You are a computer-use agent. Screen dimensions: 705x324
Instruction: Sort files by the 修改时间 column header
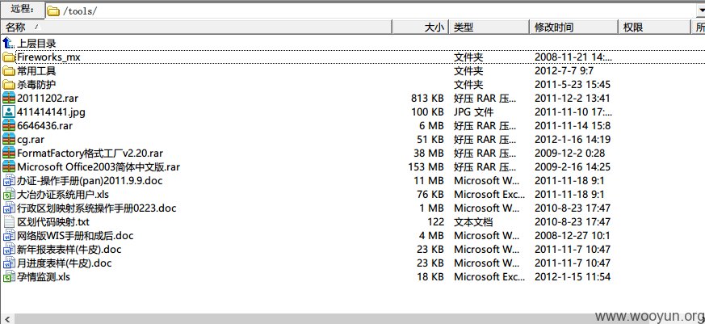(x=574, y=27)
